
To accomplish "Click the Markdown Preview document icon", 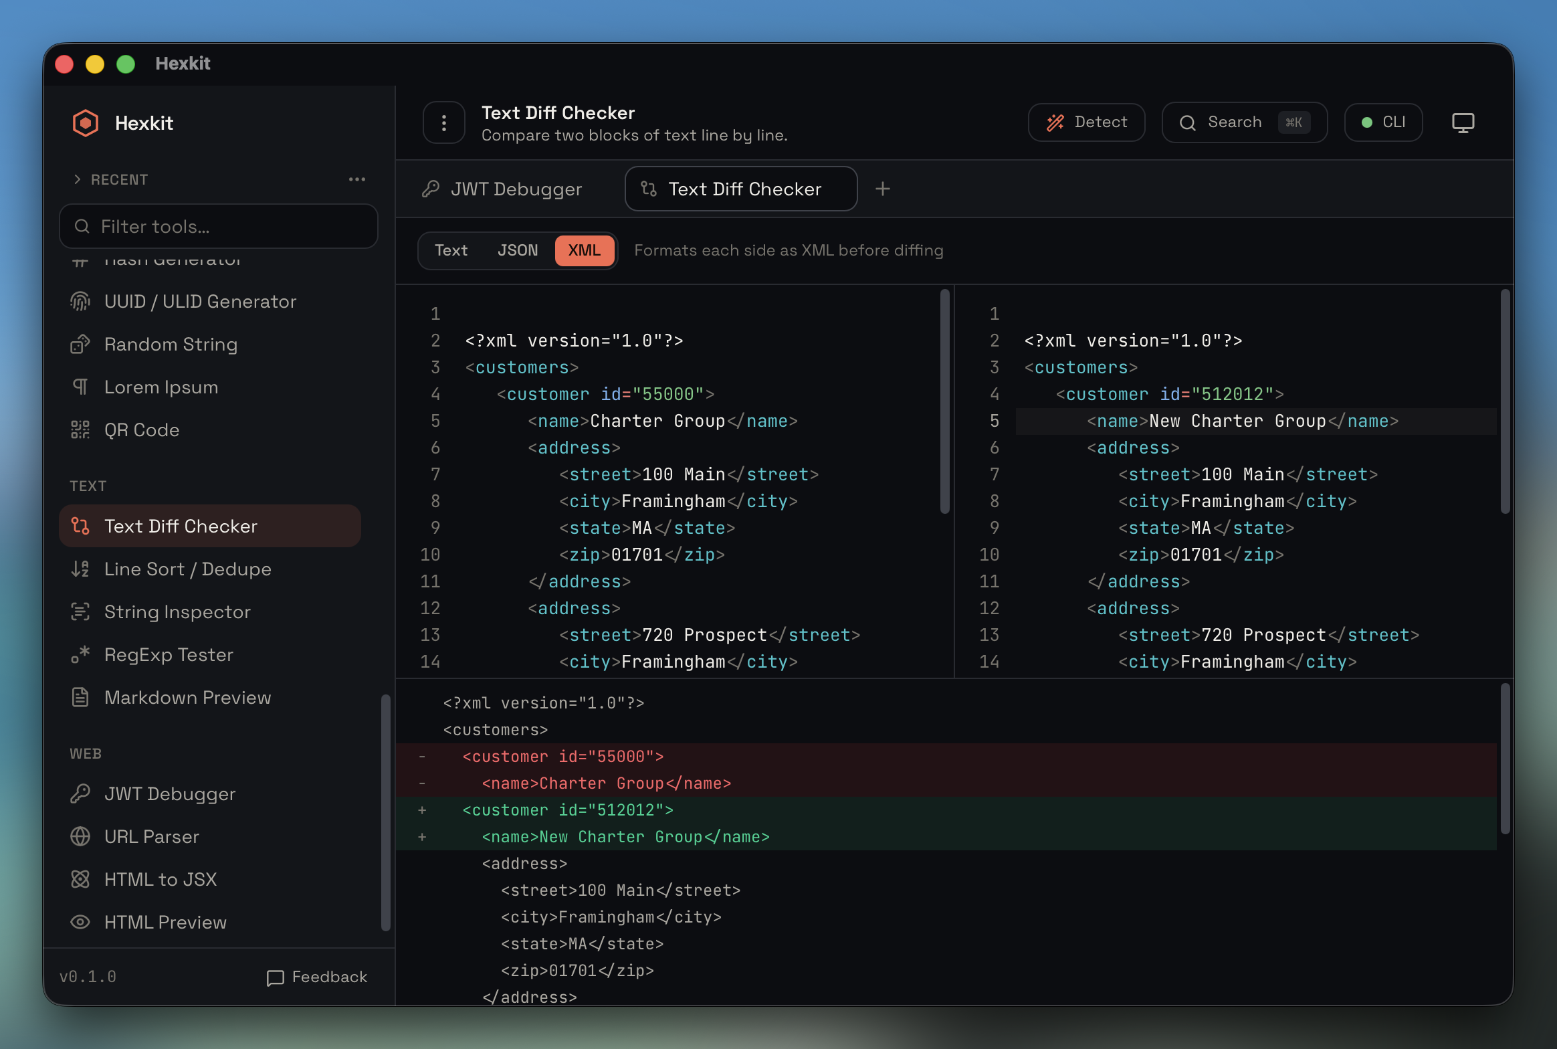I will click(80, 698).
